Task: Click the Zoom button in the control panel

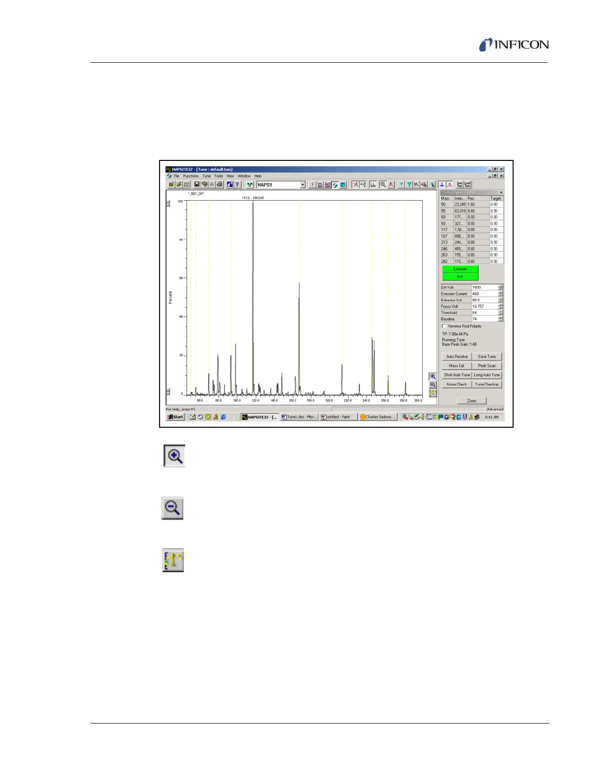Action: tap(472, 401)
